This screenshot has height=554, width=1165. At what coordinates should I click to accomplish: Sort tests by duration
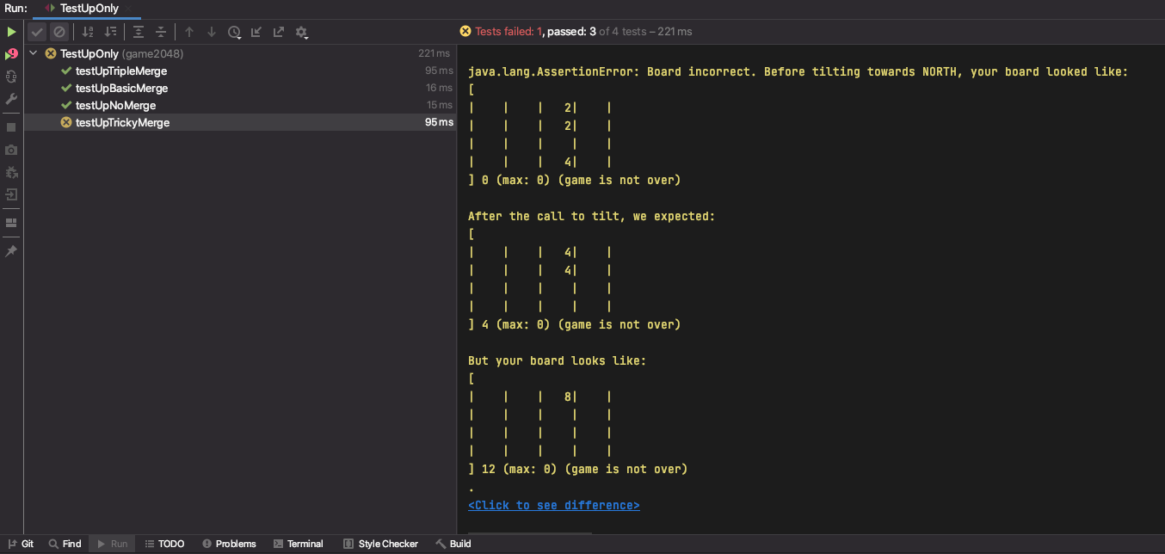110,32
